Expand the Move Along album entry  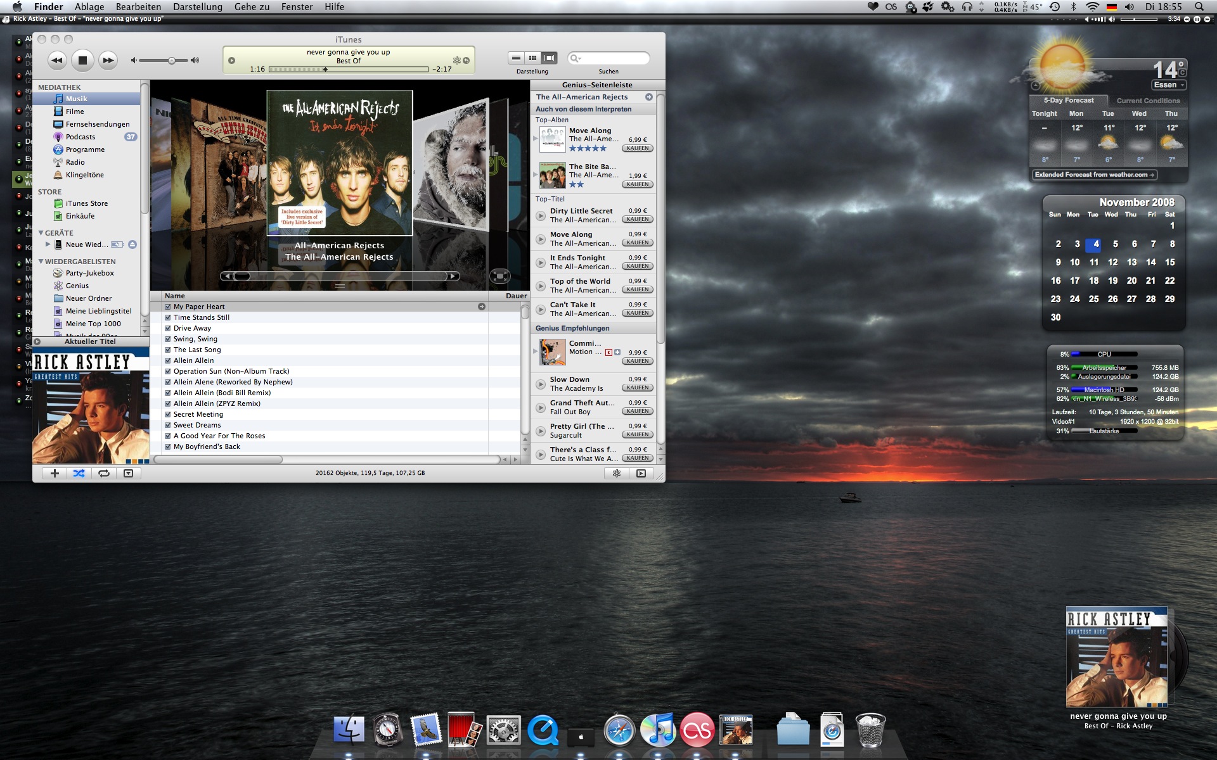pos(536,138)
